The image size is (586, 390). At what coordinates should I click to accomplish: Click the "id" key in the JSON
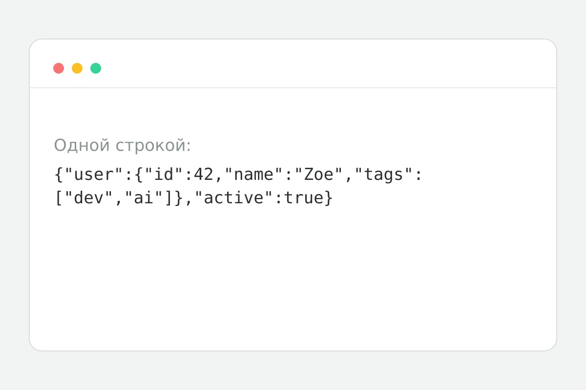click(164, 175)
